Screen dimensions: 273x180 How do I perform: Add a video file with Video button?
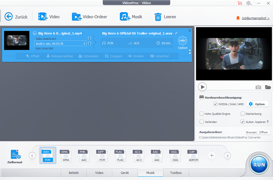coord(49,17)
